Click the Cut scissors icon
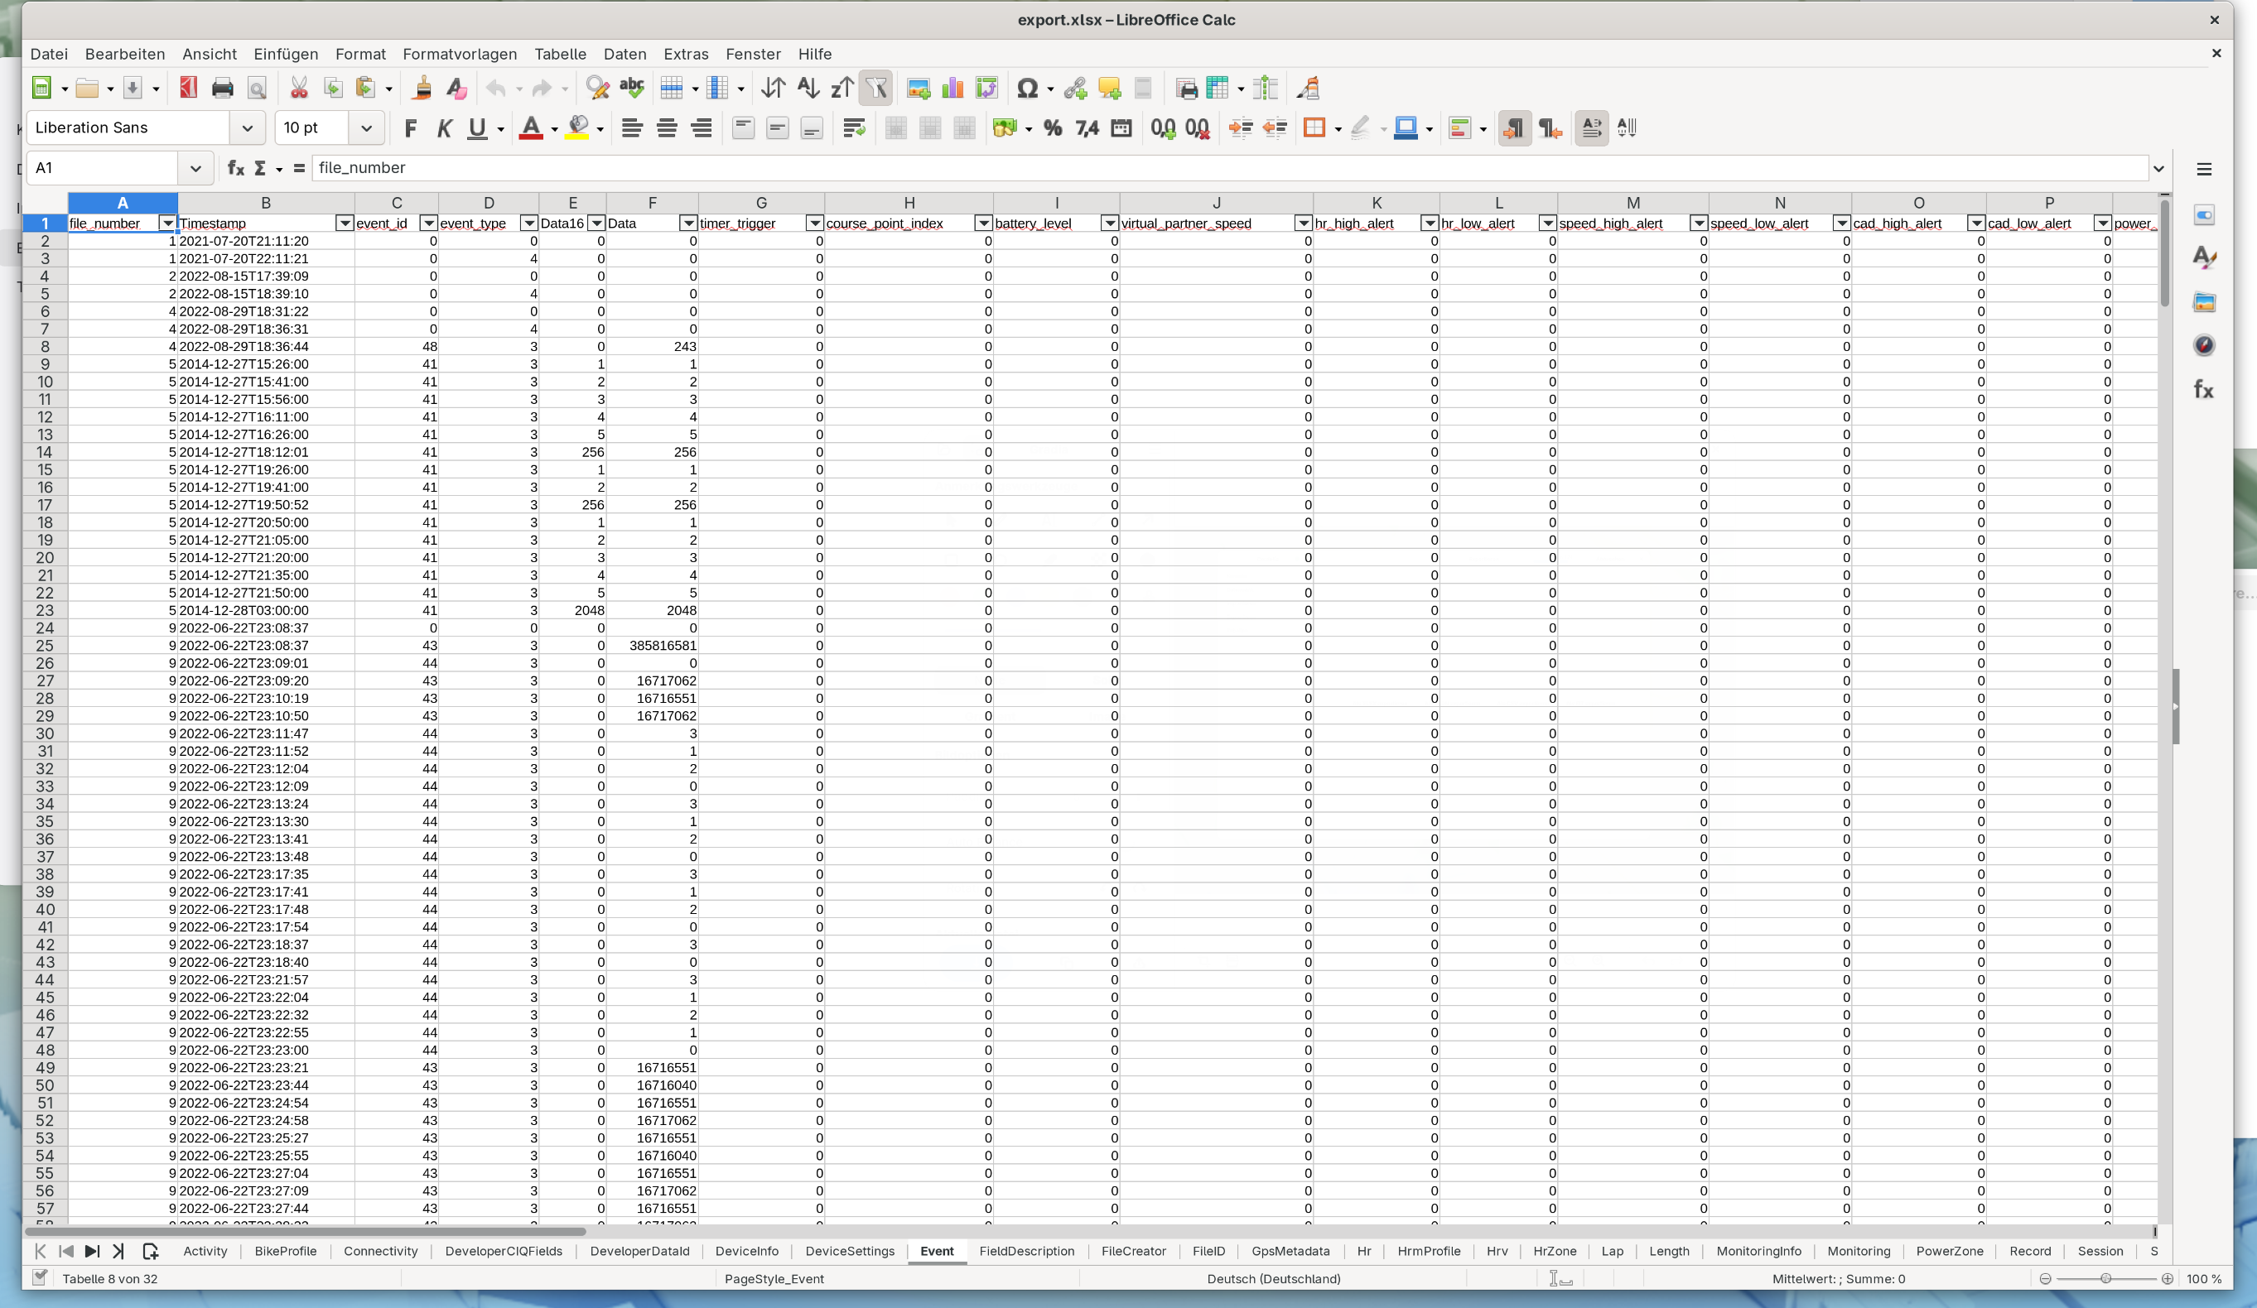Viewport: 2257px width, 1308px height. point(299,88)
